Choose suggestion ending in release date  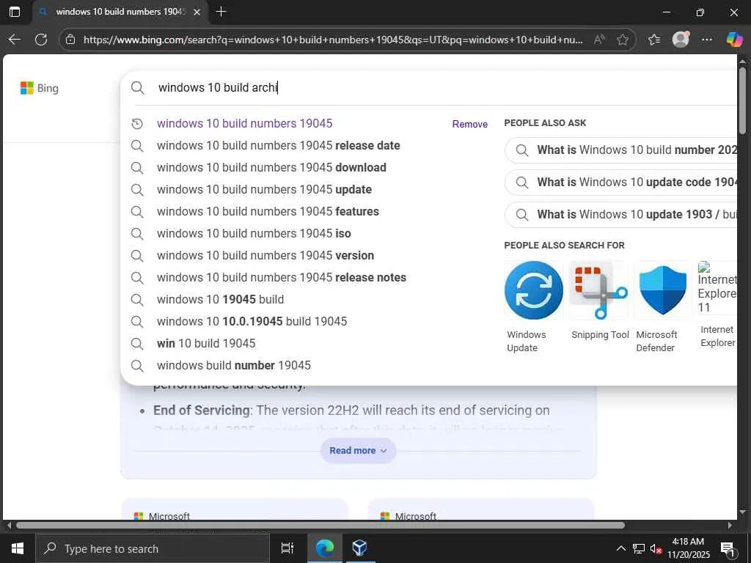[x=278, y=146]
